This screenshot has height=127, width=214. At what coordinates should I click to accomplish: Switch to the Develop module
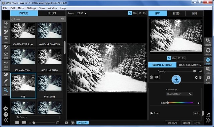coord(208,52)
